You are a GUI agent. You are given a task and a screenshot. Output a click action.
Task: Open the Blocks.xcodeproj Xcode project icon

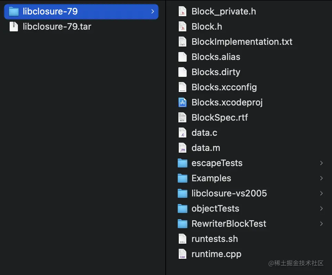coord(182,102)
